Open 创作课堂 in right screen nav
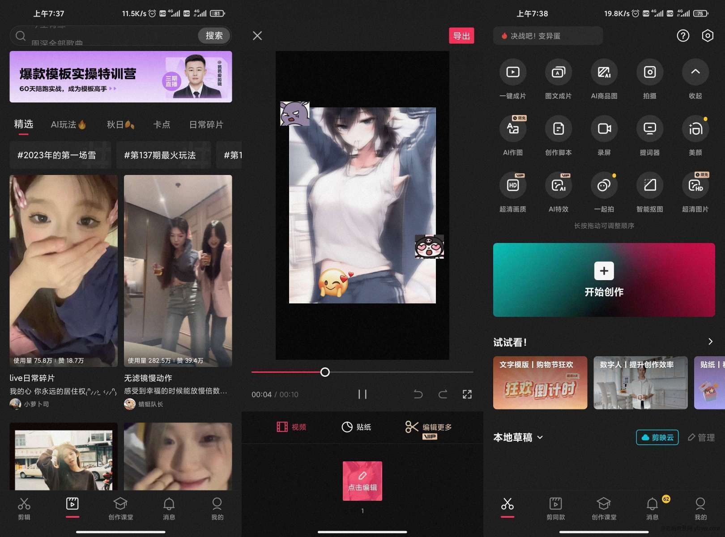 point(604,509)
